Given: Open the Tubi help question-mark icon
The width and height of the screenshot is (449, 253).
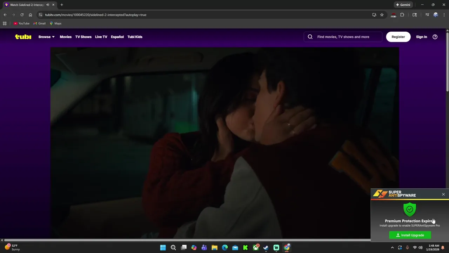Looking at the screenshot, I should pyautogui.click(x=435, y=37).
